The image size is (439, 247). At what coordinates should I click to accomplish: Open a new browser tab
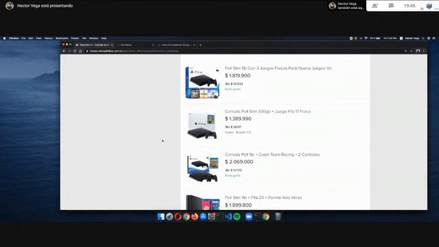200,45
